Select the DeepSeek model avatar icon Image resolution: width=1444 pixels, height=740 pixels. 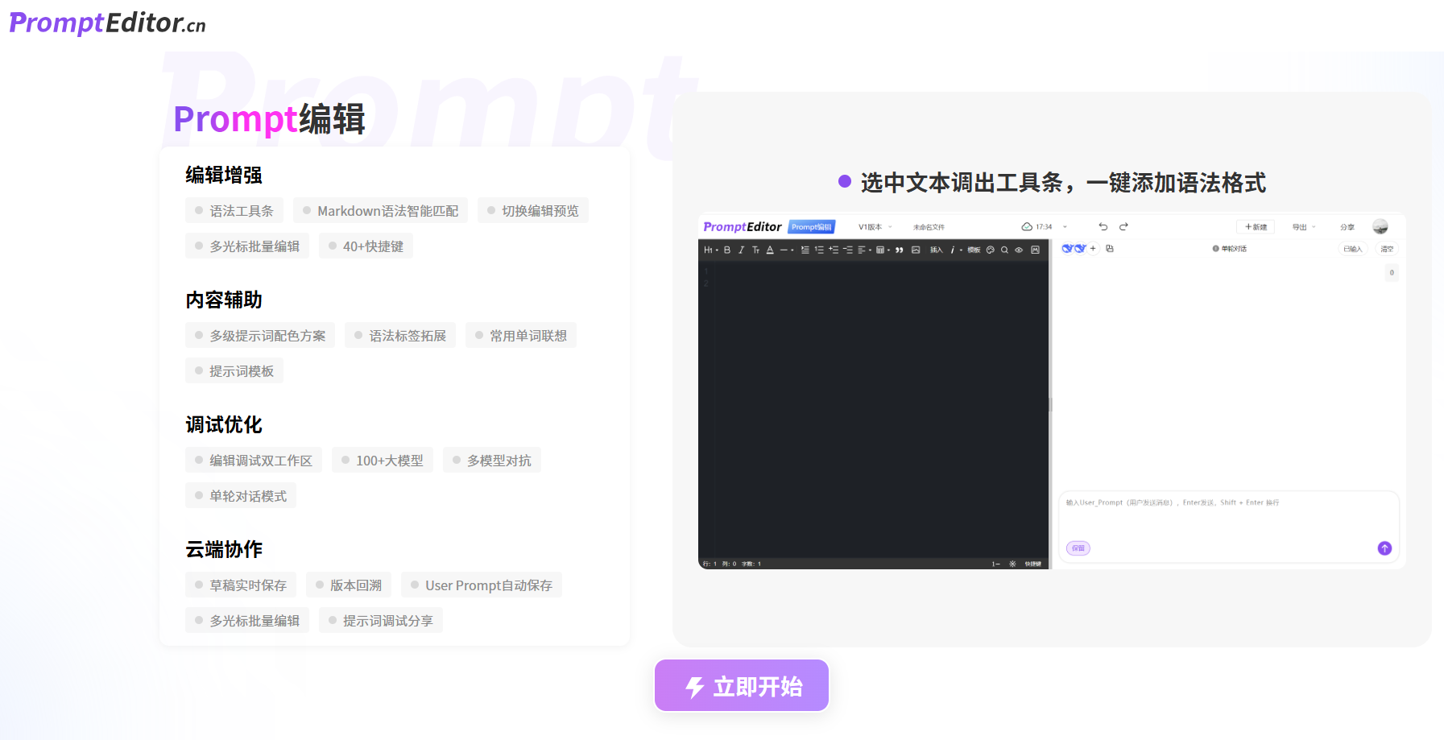tap(1068, 248)
